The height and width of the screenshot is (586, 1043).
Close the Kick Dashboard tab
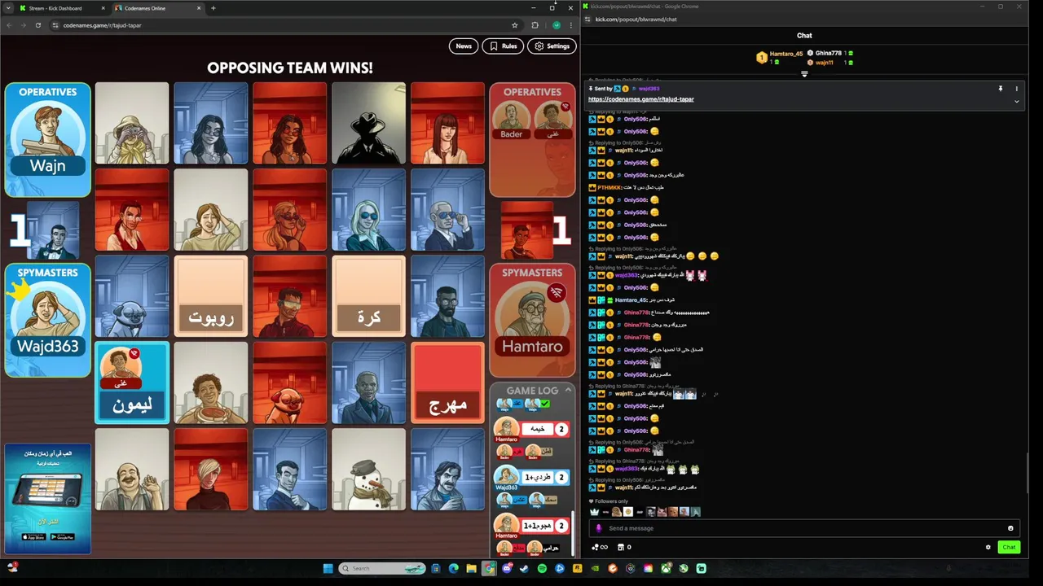(103, 8)
